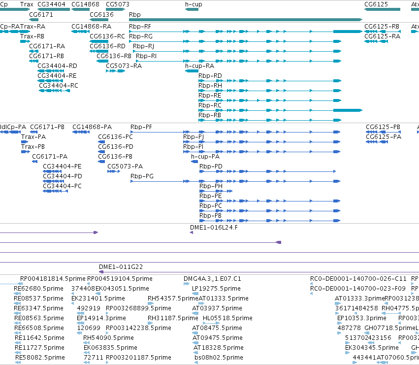Open the CG6171 gene label
Image resolution: width=419 pixels, height=365 pixels.
pyautogui.click(x=41, y=15)
